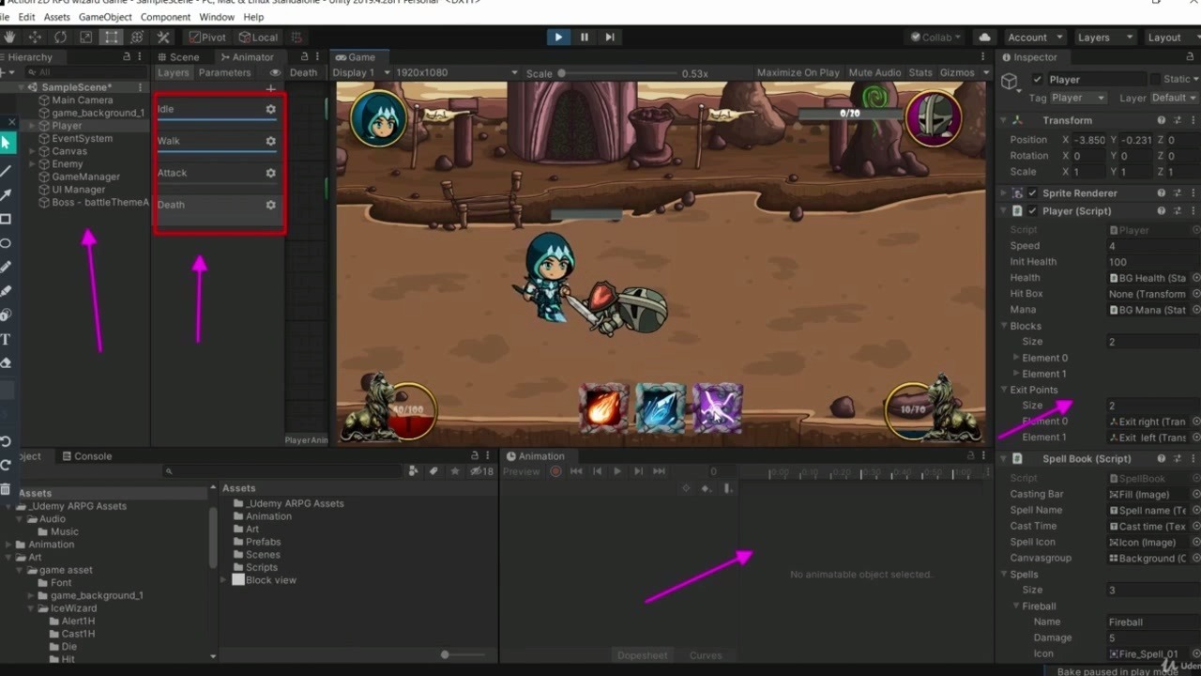This screenshot has height=676, width=1201.
Task: Open GameObject menu
Action: click(x=104, y=17)
